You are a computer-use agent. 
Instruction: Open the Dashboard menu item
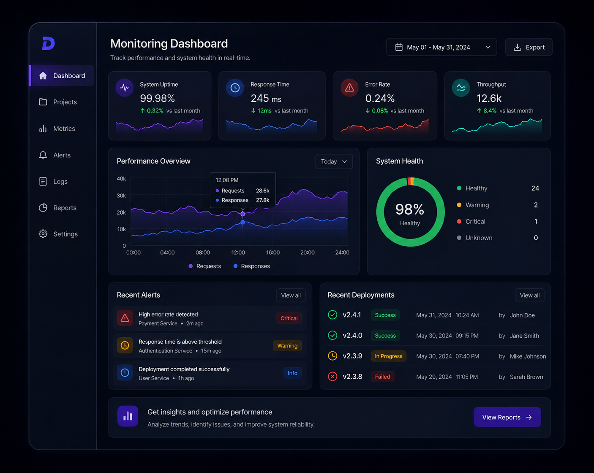pos(62,76)
